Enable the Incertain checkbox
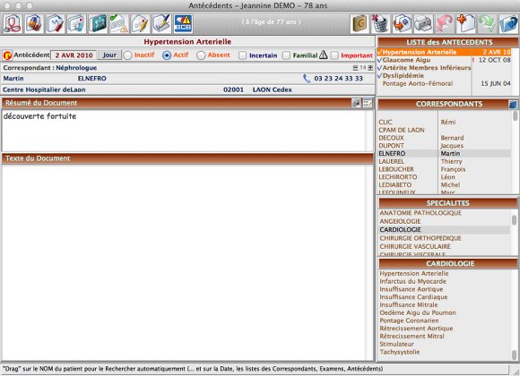Viewport: 520px width, 376px height. click(243, 56)
